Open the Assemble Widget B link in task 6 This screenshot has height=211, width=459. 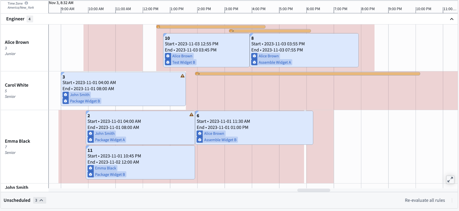(x=220, y=140)
